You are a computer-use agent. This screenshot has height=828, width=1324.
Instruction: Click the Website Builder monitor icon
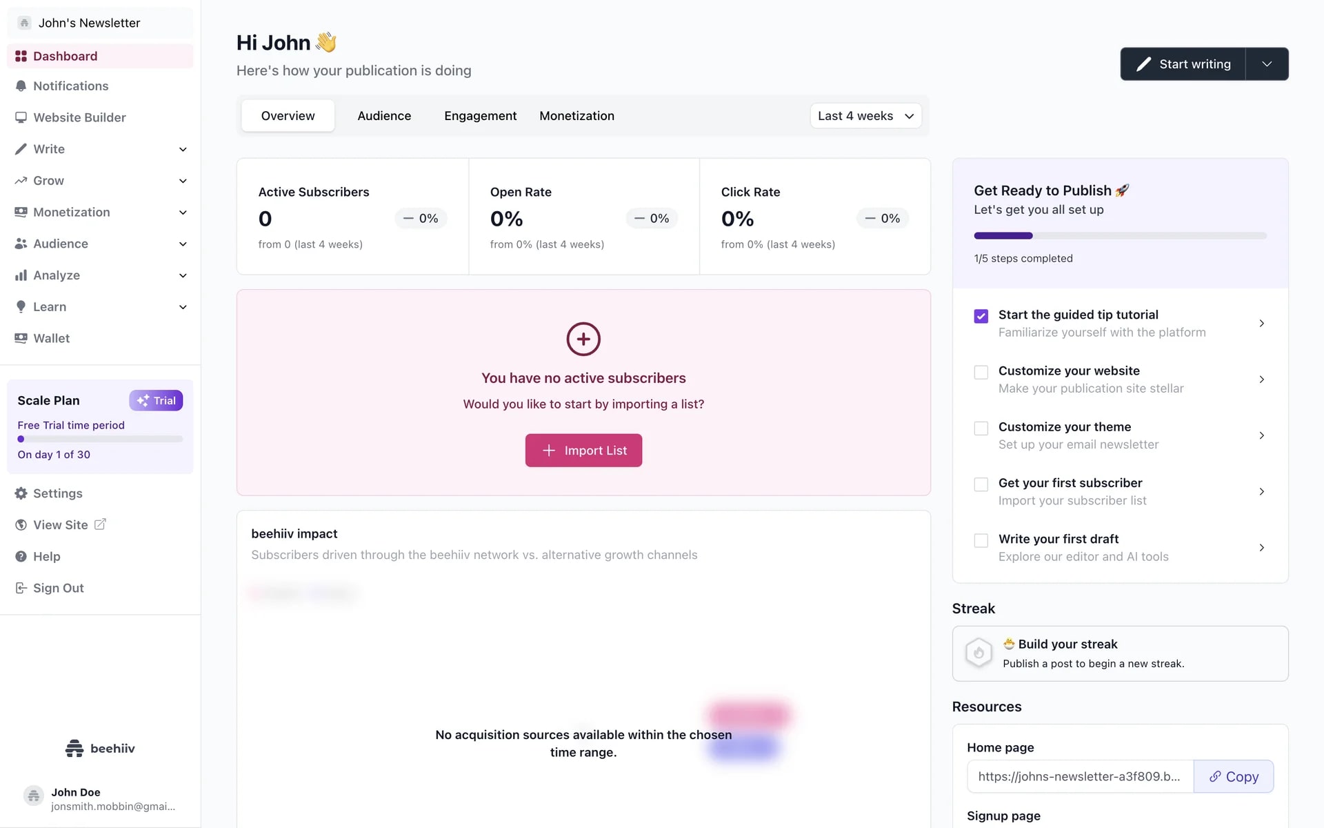(x=21, y=117)
